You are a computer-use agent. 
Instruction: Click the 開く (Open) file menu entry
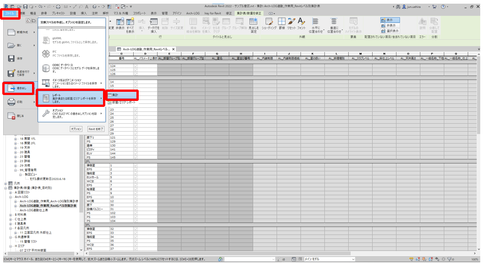(x=21, y=46)
